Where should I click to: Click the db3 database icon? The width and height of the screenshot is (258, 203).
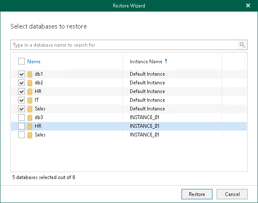30,117
